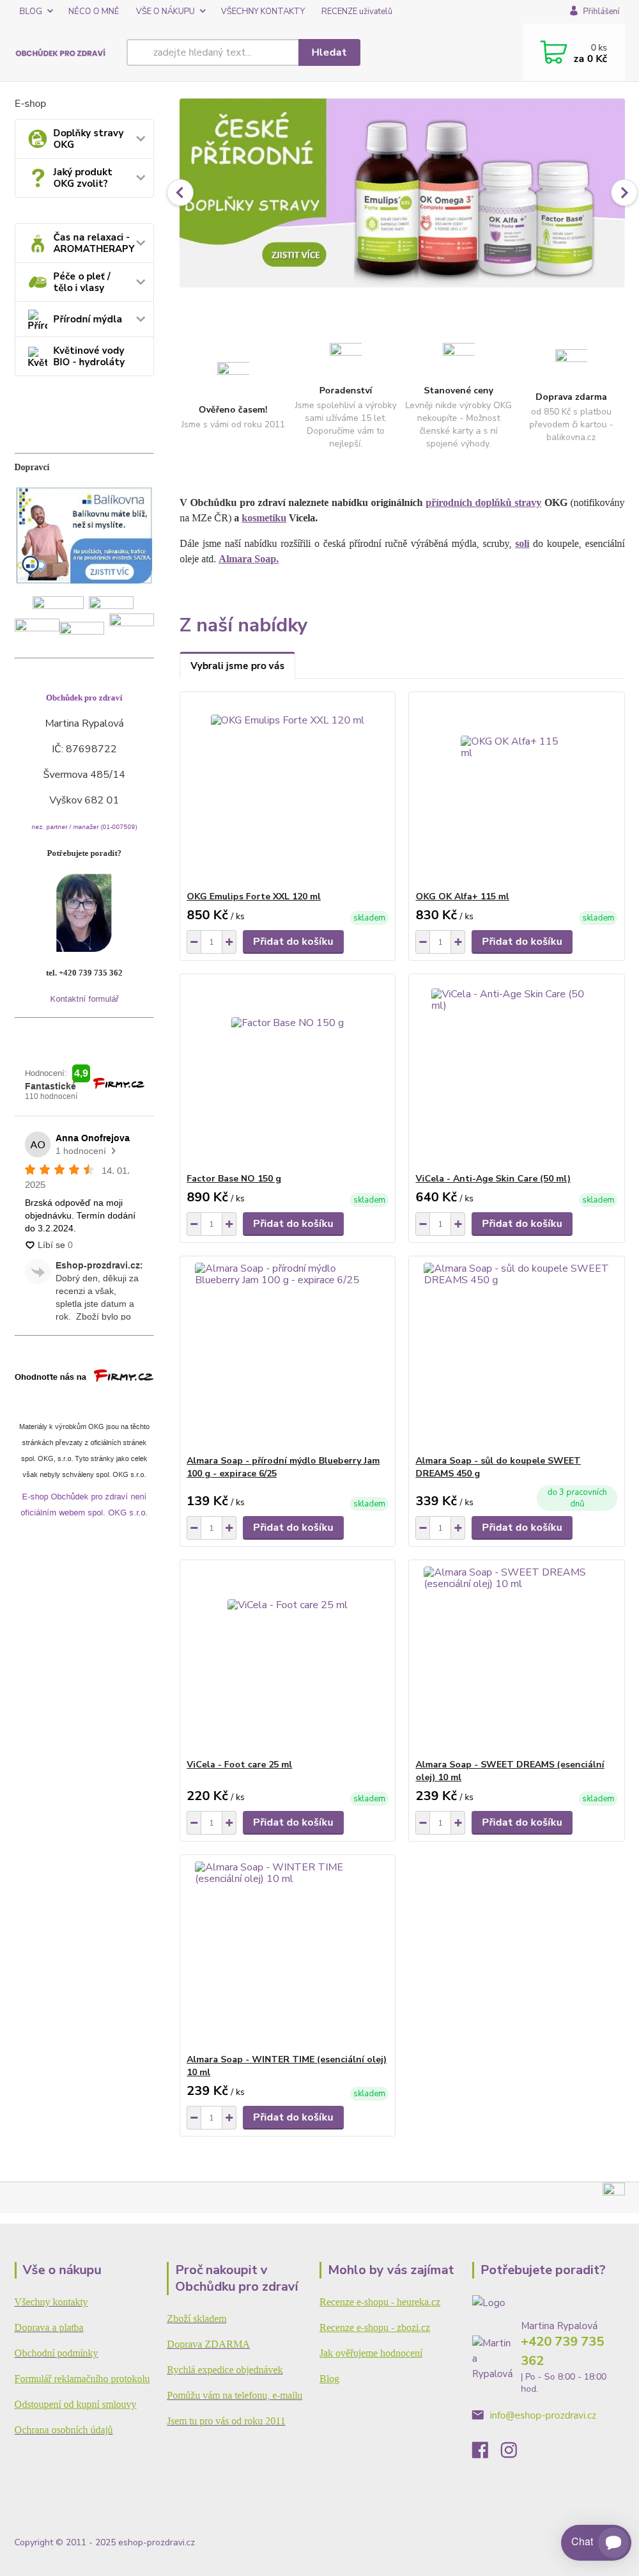Open the BLOG menu dropdown
Screen dimensions: 639x2576
pyautogui.click(x=36, y=11)
